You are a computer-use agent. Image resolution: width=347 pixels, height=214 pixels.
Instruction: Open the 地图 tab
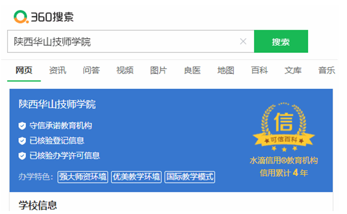pos(226,71)
